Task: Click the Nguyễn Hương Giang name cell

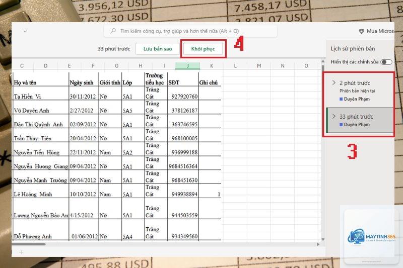Action: click(41, 163)
